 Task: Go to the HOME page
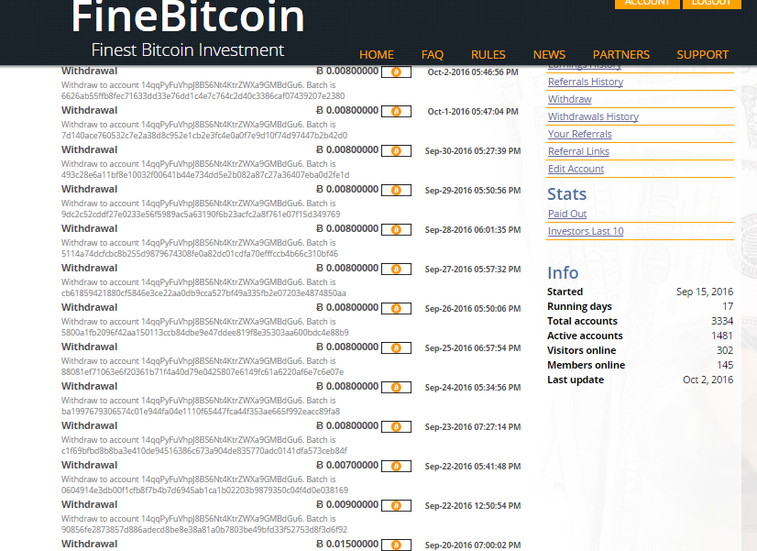tap(377, 55)
